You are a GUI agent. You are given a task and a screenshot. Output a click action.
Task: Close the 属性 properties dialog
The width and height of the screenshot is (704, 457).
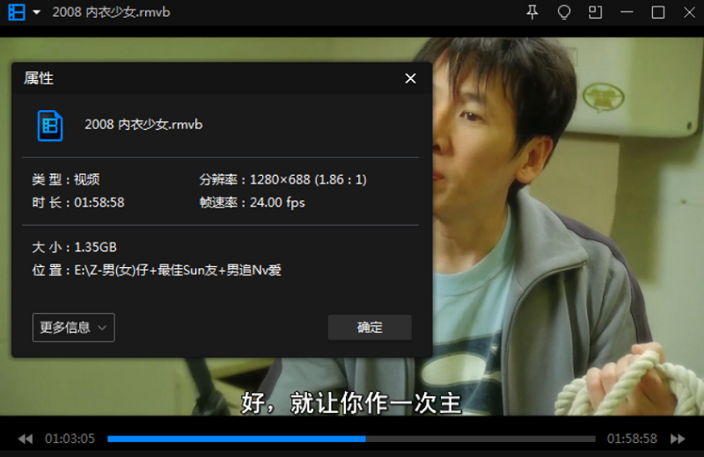410,78
